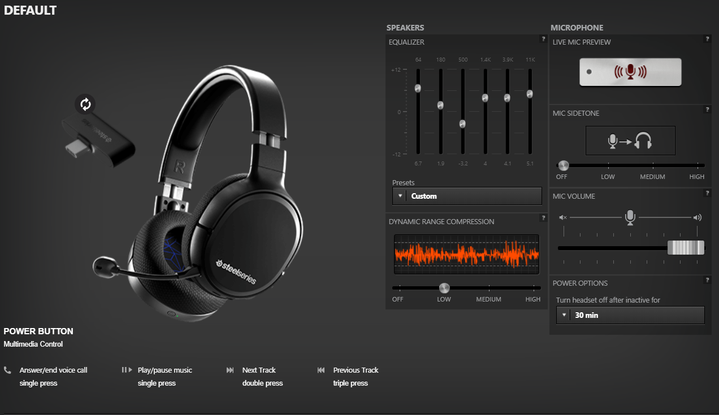Click the orange compression waveform display
The height and width of the screenshot is (415, 719).
466,254
